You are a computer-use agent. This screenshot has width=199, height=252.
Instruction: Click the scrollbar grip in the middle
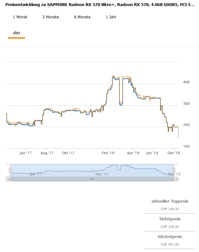pyautogui.click(x=92, y=179)
